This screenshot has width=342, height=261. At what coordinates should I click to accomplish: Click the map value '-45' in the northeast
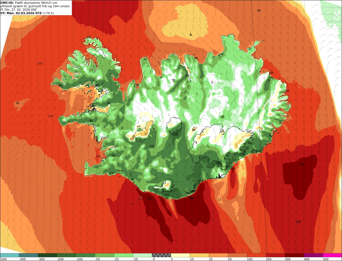(x=221, y=54)
